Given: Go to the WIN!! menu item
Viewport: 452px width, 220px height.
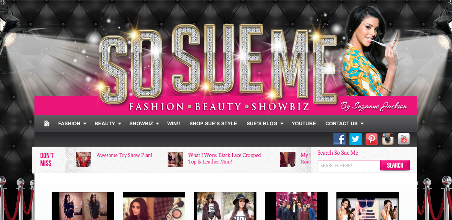Looking at the screenshot, I should [173, 123].
